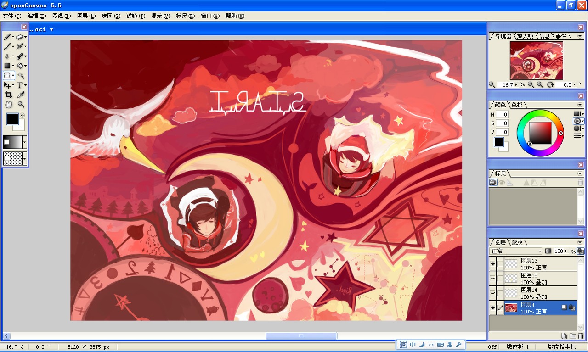Select the Zoom magnifier tool in toolbox
The height and width of the screenshot is (352, 588).
(21, 104)
